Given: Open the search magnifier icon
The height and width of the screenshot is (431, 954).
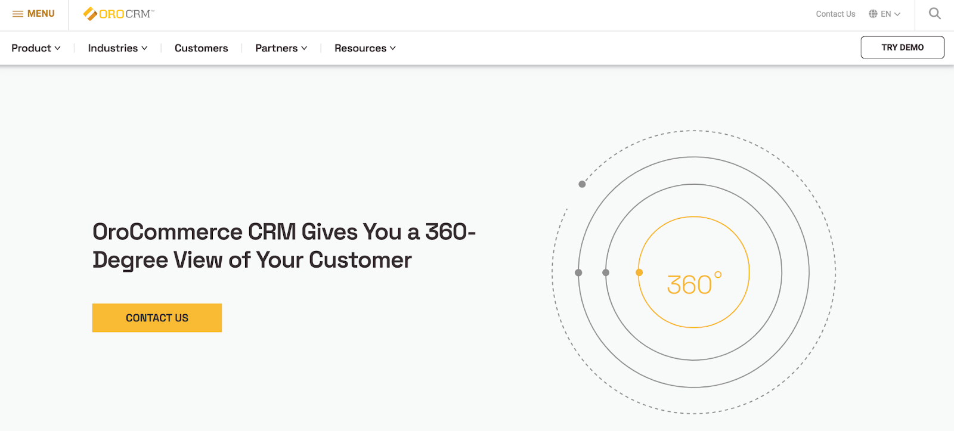Looking at the screenshot, I should (935, 14).
